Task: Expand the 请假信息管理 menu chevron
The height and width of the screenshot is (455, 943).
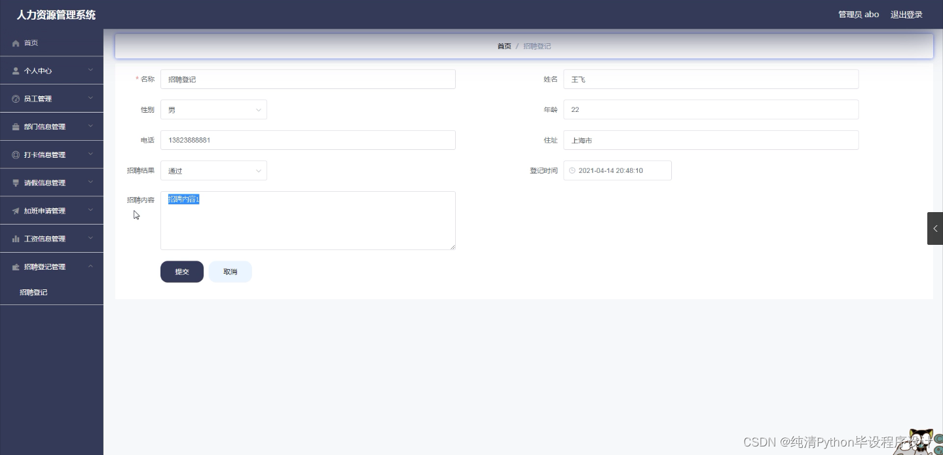Action: tap(90, 183)
